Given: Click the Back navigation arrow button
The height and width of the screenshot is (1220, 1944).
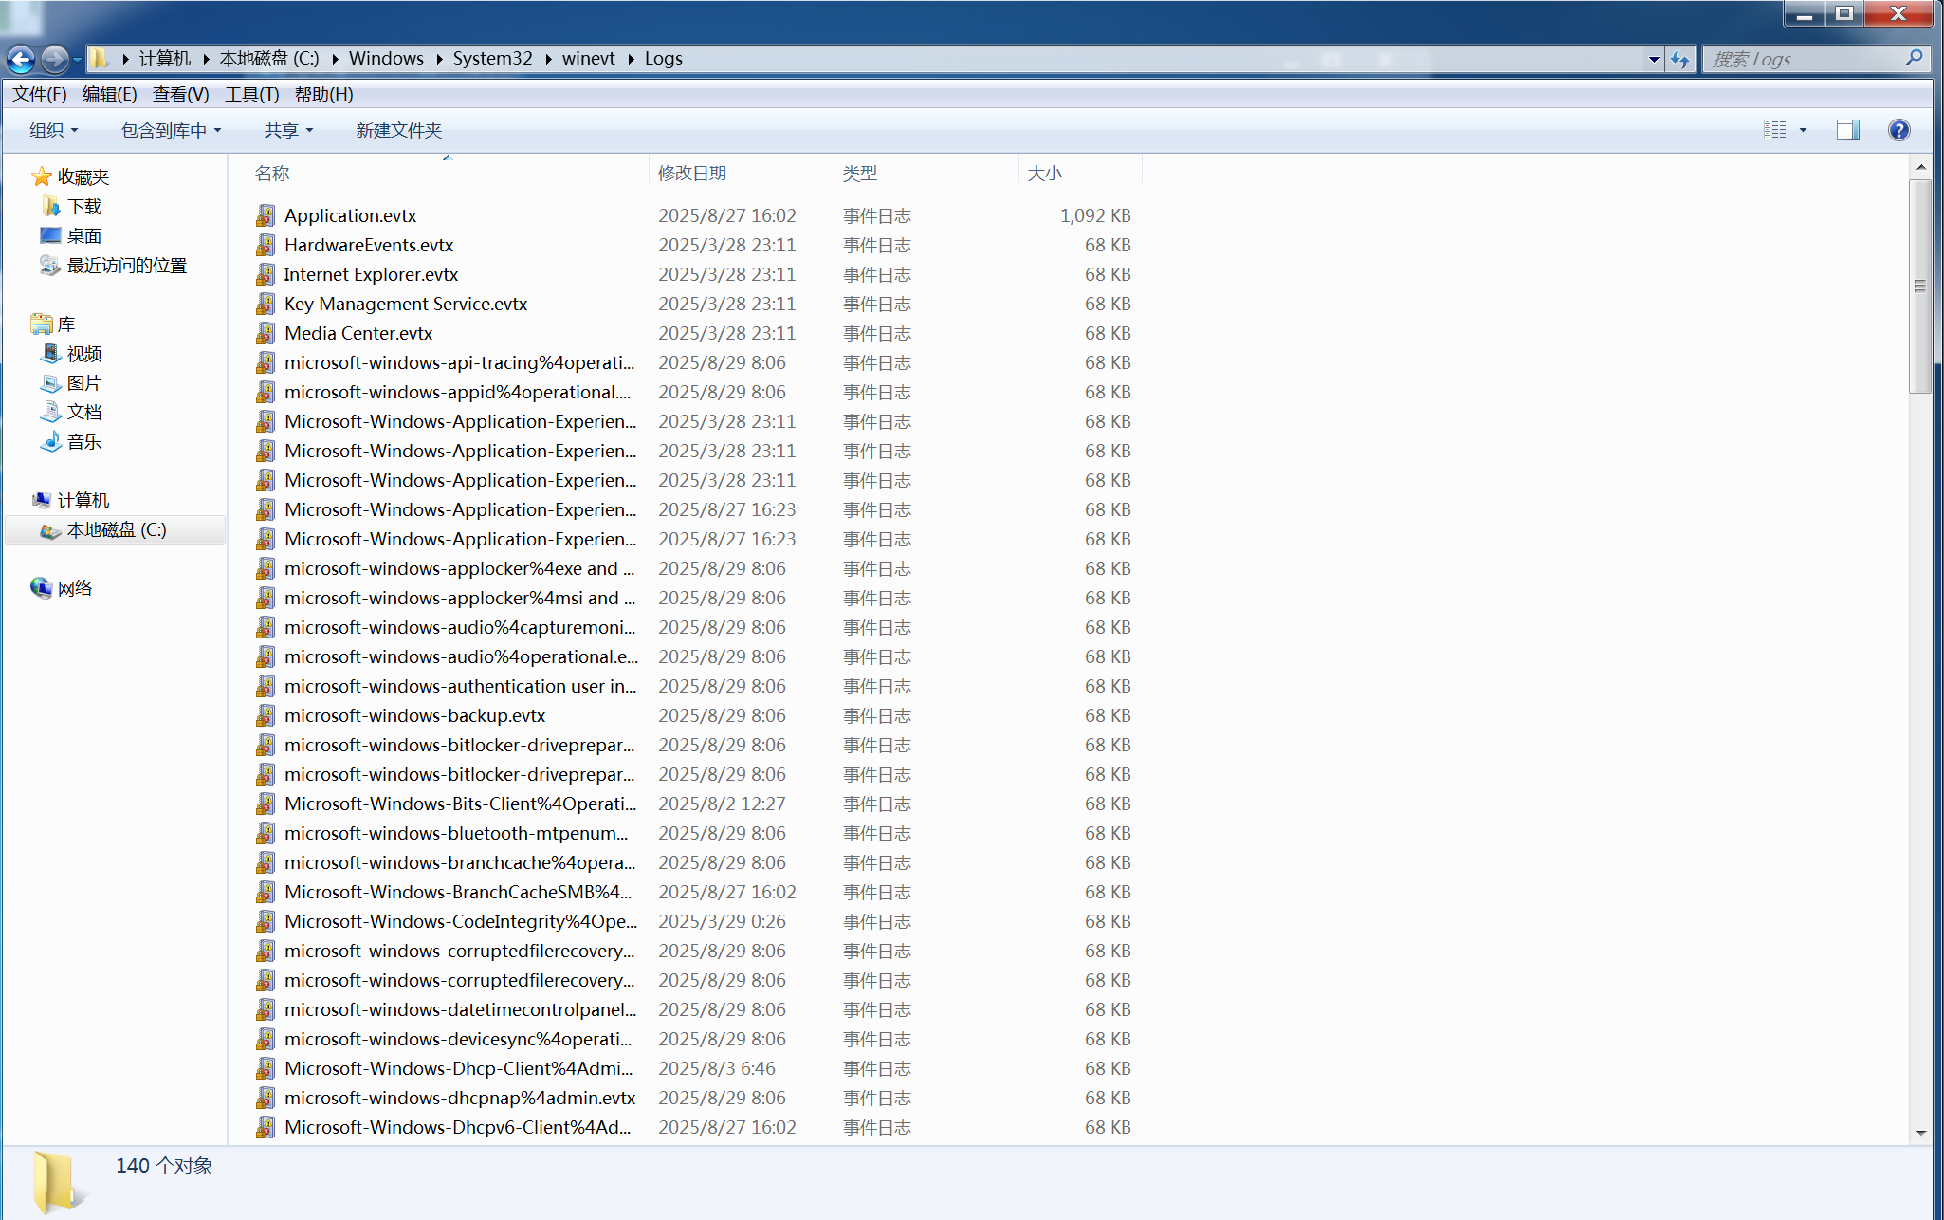Looking at the screenshot, I should tap(21, 59).
